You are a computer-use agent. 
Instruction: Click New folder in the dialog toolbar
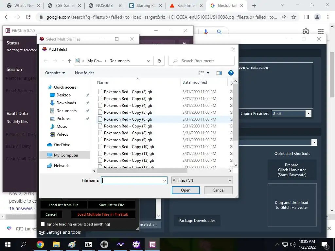pos(84,73)
